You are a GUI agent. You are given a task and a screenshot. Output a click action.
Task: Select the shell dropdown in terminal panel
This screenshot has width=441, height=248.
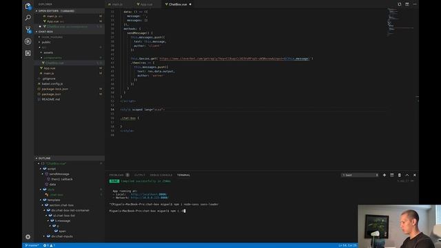pos(360,175)
